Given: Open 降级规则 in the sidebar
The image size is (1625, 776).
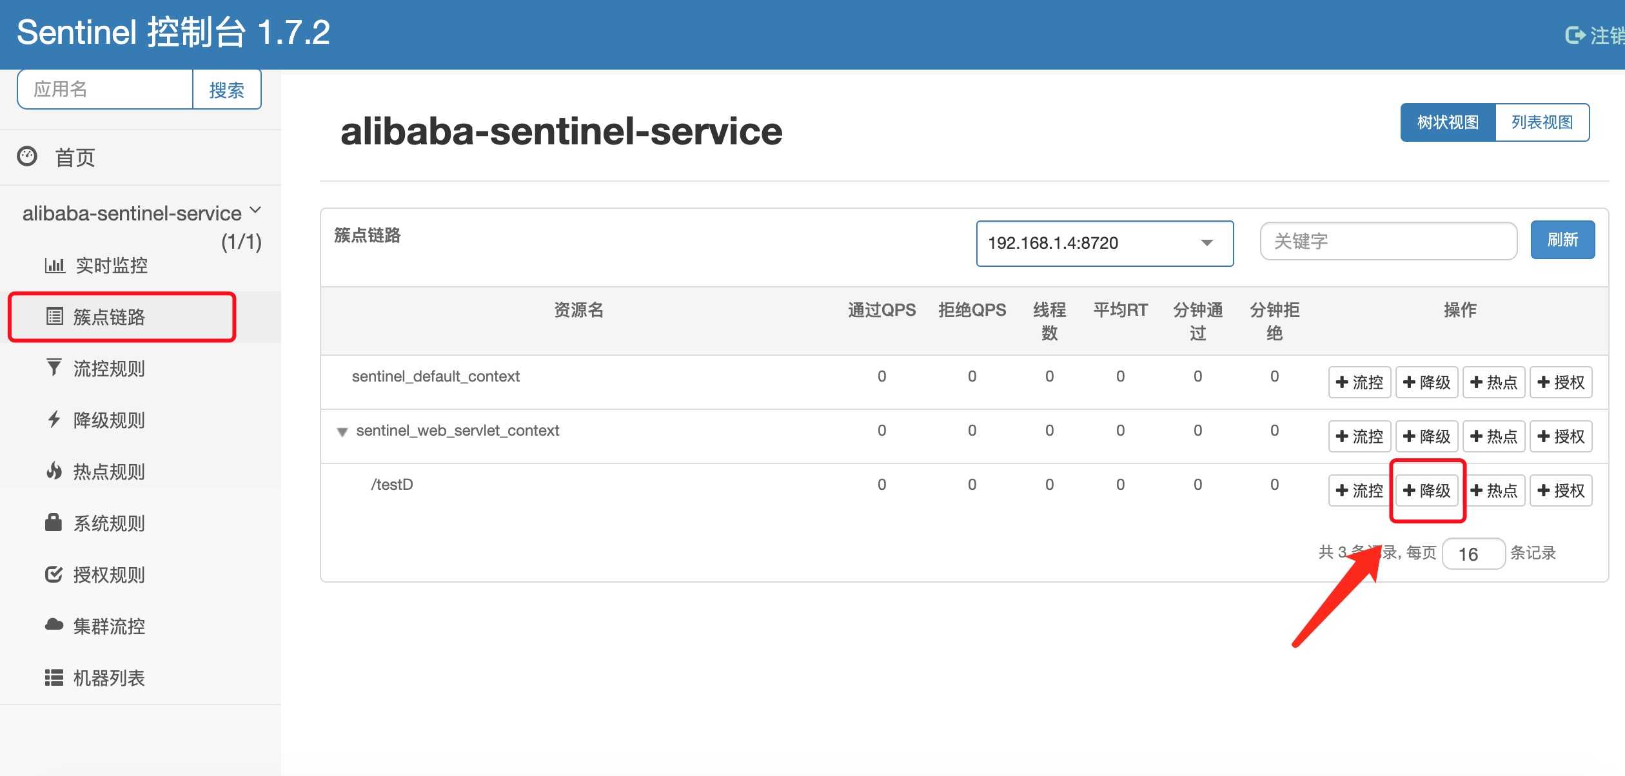Looking at the screenshot, I should [109, 420].
